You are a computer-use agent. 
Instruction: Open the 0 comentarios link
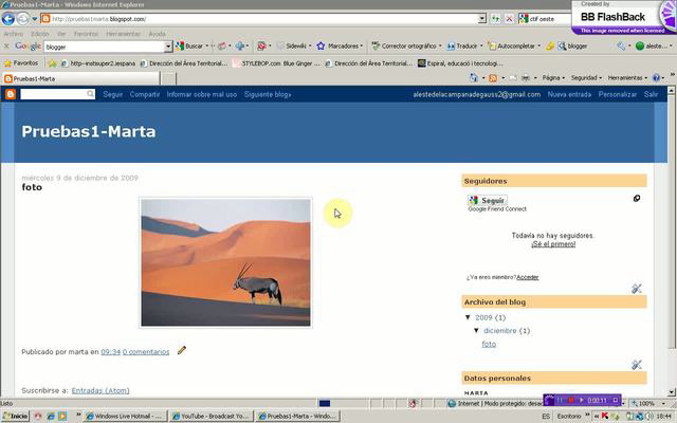146,352
